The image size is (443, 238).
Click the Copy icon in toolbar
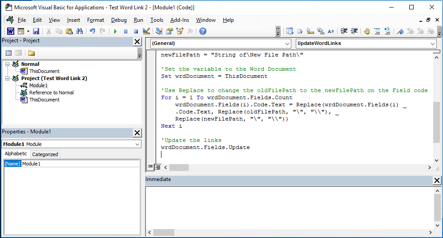coord(59,31)
